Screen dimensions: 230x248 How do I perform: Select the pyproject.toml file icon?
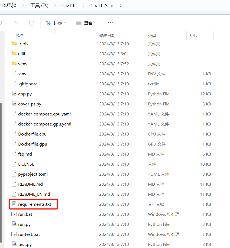coord(14,174)
